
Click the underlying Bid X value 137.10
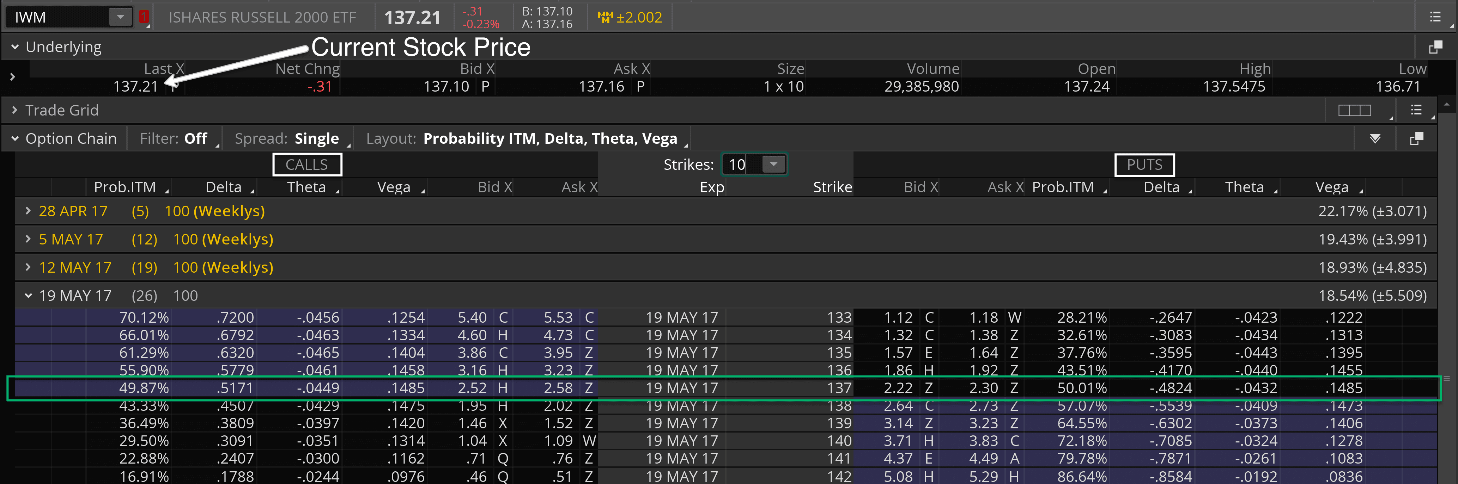pos(446,87)
